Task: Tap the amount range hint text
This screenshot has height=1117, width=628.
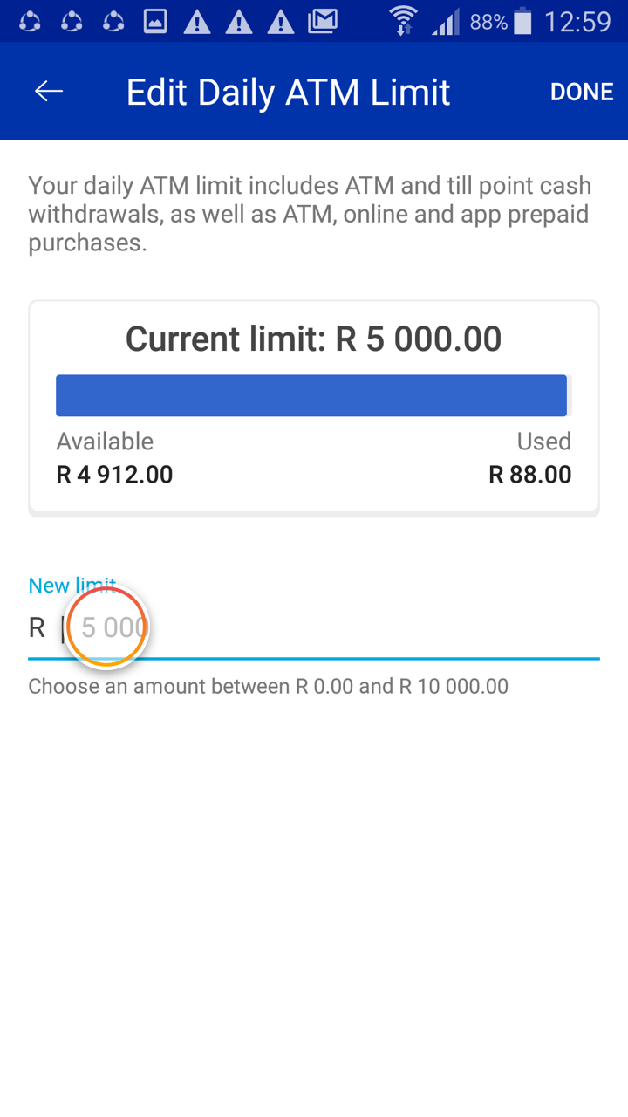Action: (x=268, y=686)
